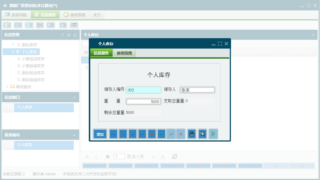Confirm changes with the green check icon

click(171, 134)
